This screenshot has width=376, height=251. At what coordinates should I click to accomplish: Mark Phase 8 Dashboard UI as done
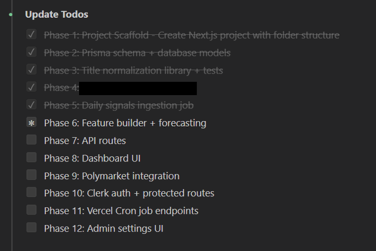[32, 158]
